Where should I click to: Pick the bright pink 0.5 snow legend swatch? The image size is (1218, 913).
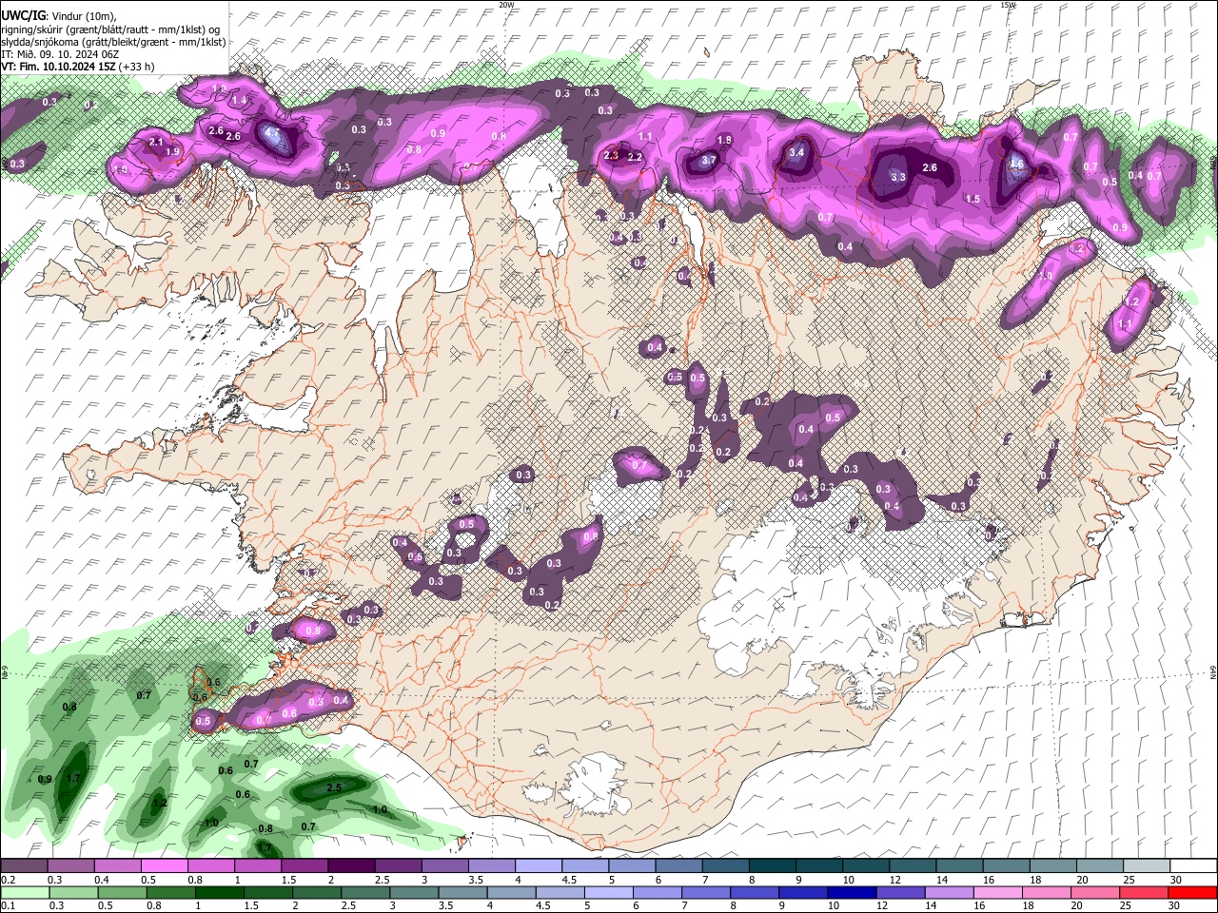[x=164, y=866]
